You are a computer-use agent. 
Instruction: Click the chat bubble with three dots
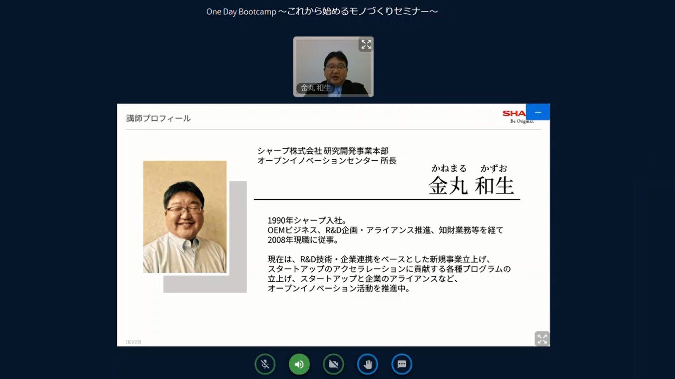click(401, 364)
